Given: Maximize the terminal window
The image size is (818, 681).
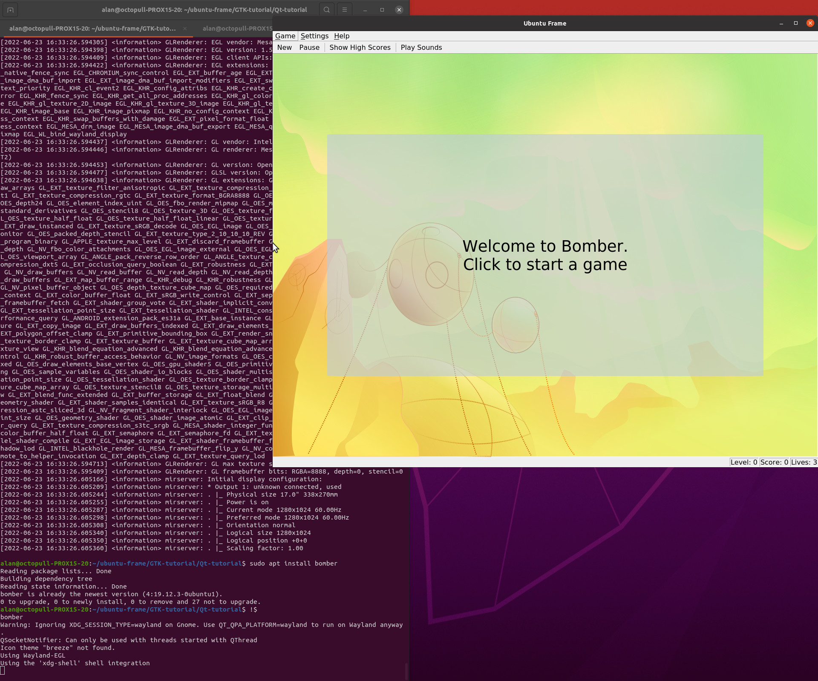Looking at the screenshot, I should click(x=382, y=9).
